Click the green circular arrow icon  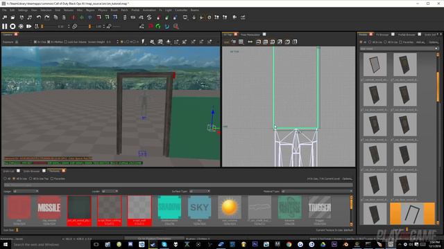(x=158, y=26)
